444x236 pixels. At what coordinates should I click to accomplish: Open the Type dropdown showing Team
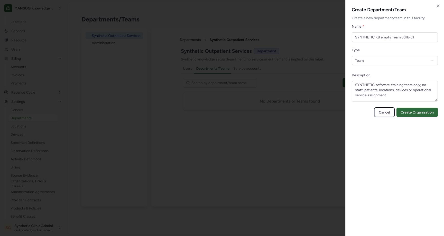(x=395, y=60)
